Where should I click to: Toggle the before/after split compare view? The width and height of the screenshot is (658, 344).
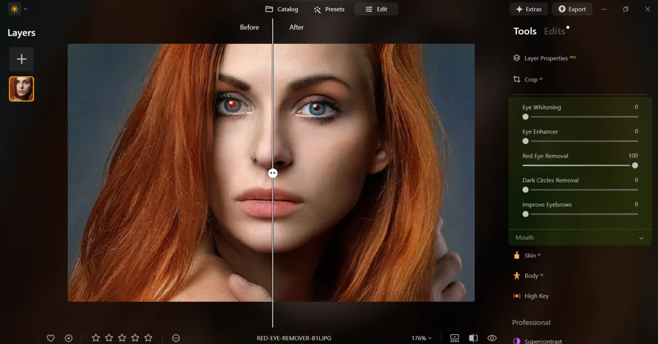(473, 337)
